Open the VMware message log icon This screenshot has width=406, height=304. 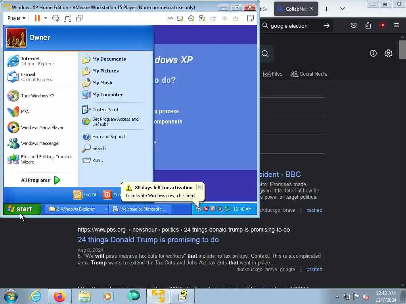coord(251,18)
